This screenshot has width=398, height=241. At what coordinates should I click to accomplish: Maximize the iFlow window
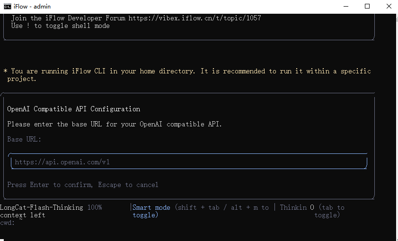[x=367, y=7]
